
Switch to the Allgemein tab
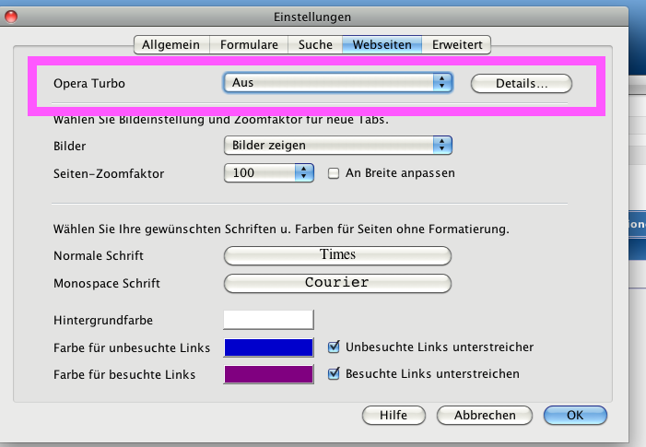click(171, 44)
